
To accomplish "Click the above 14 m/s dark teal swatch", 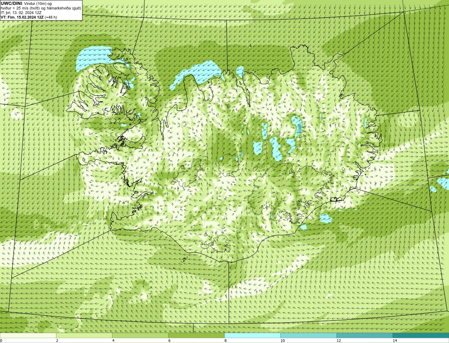I will pyautogui.click(x=421, y=335).
